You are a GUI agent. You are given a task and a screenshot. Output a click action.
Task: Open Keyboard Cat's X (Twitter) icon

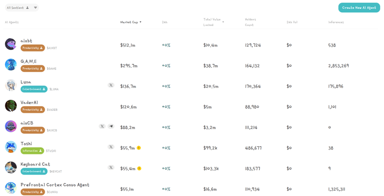[x=111, y=167]
